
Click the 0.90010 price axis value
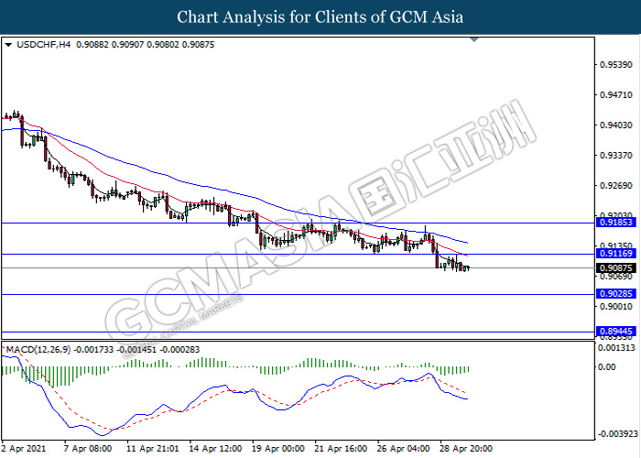coord(615,307)
